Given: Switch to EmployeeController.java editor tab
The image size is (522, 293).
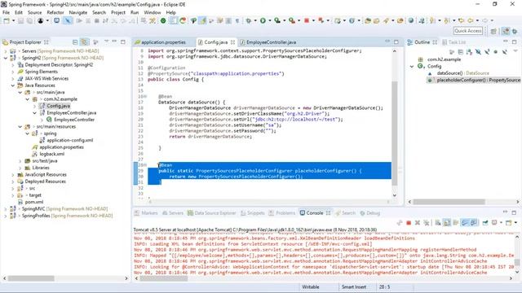Looking at the screenshot, I should coord(268,42).
